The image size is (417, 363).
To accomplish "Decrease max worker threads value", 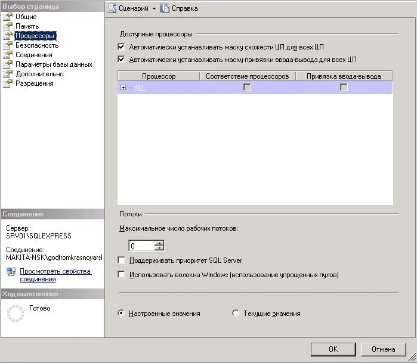I will coord(159,248).
